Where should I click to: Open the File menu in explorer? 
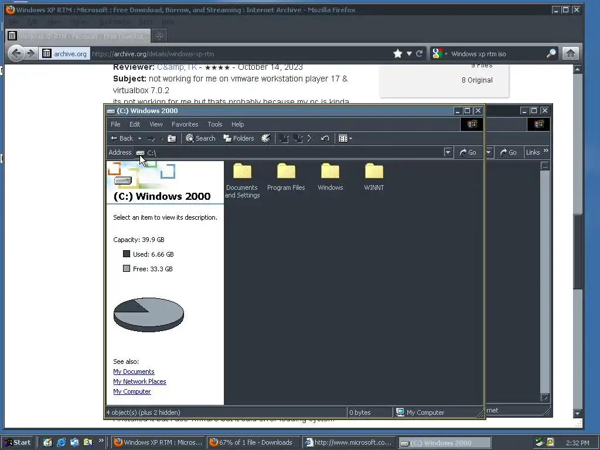click(x=115, y=124)
